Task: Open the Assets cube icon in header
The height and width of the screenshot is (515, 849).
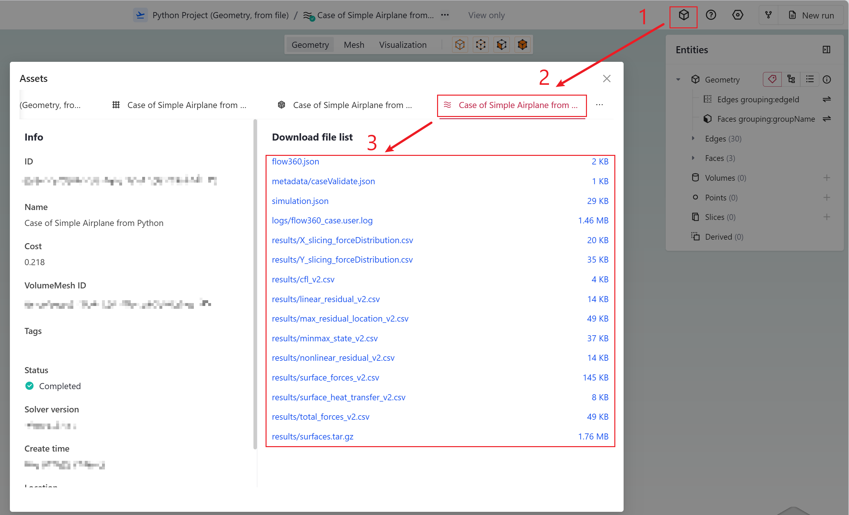Action: (x=684, y=15)
